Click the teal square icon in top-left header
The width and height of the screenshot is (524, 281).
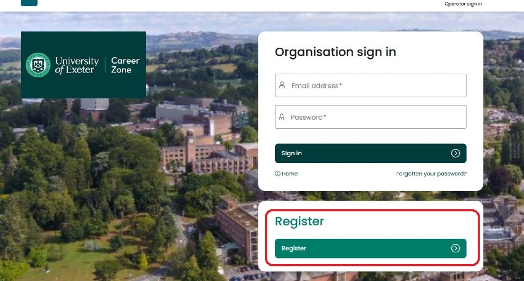coord(29,2)
